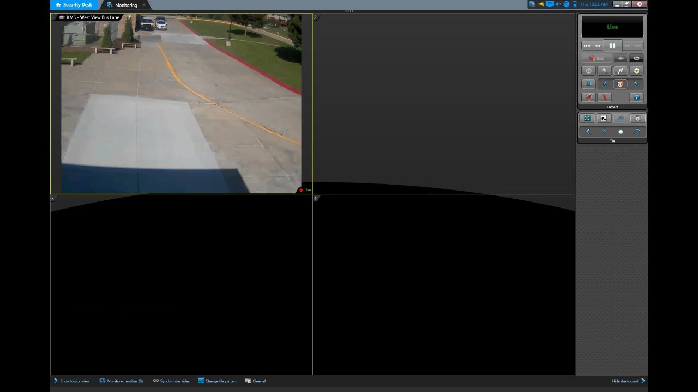Click the black arrow fullscreen tile icon
Image resolution: width=698 pixels, height=392 pixels.
[604, 118]
